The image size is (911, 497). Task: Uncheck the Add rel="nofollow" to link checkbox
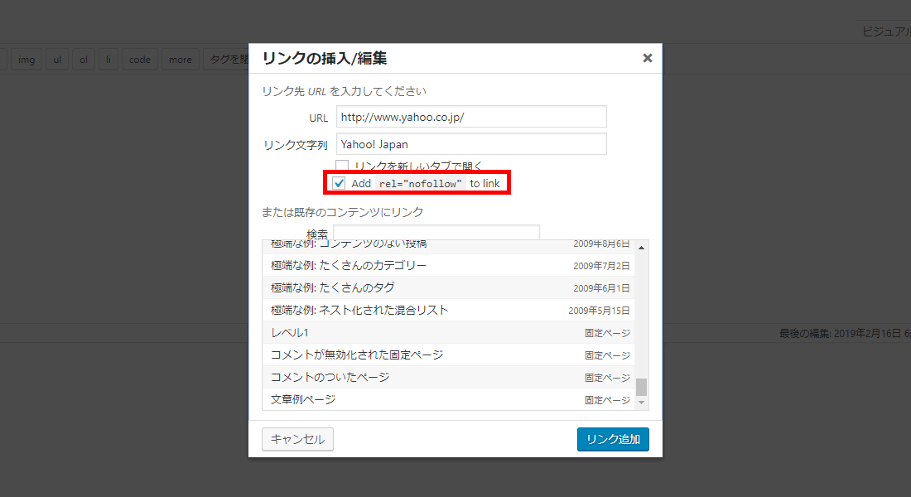[339, 183]
